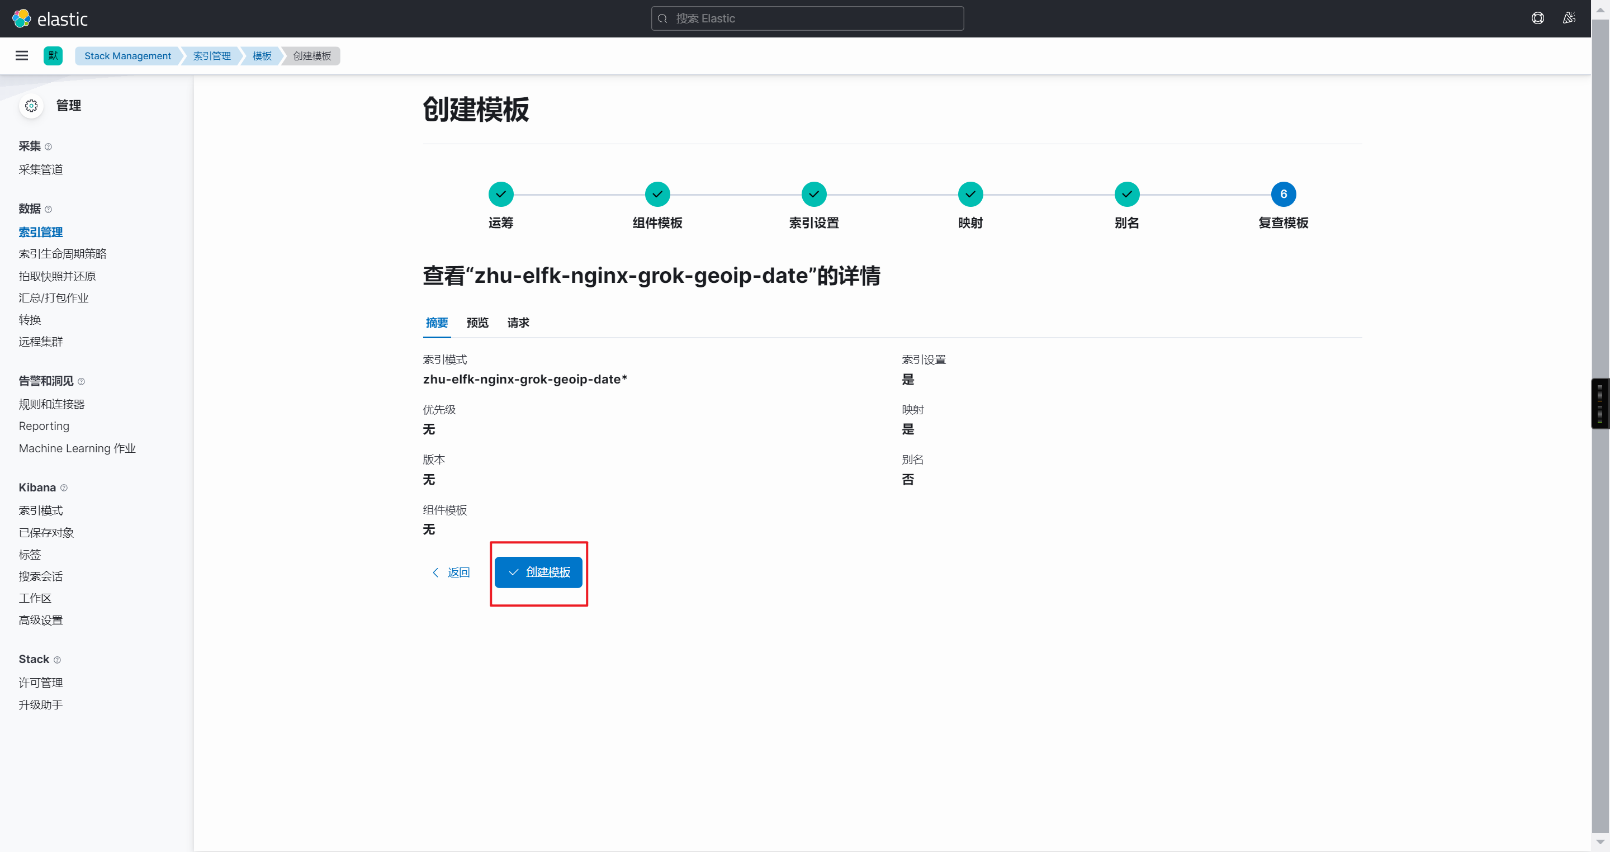Screen dimensions: 1610x852
Task: Open the newsfeed celebration icon
Action: coord(1569,18)
